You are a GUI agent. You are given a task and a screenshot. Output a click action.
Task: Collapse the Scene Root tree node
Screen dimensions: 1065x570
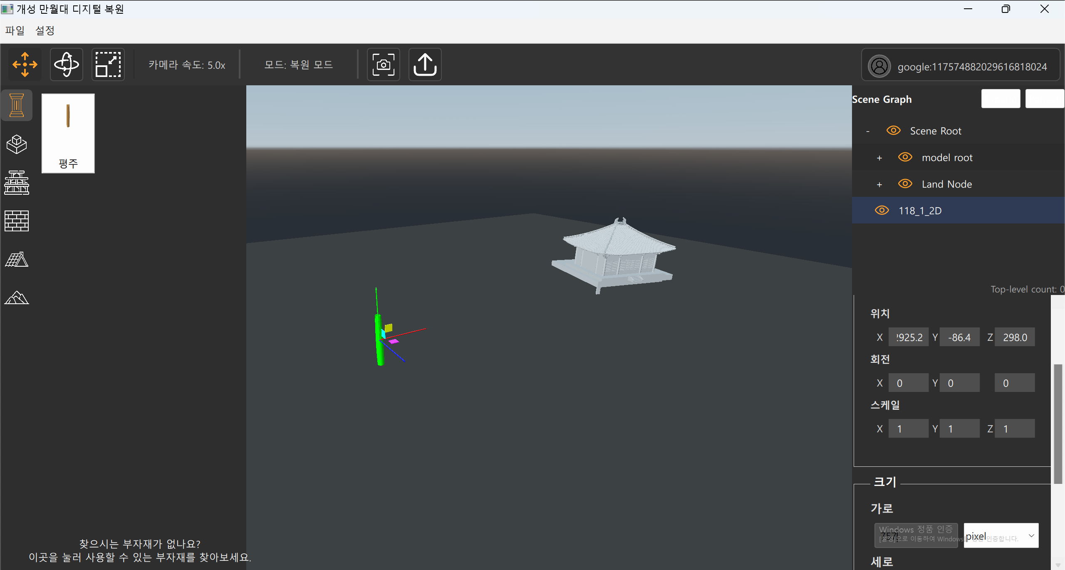[867, 131]
